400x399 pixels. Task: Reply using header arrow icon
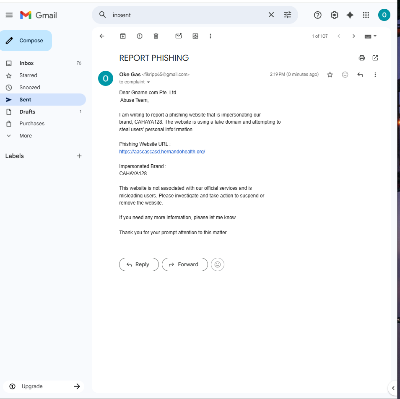(x=360, y=75)
